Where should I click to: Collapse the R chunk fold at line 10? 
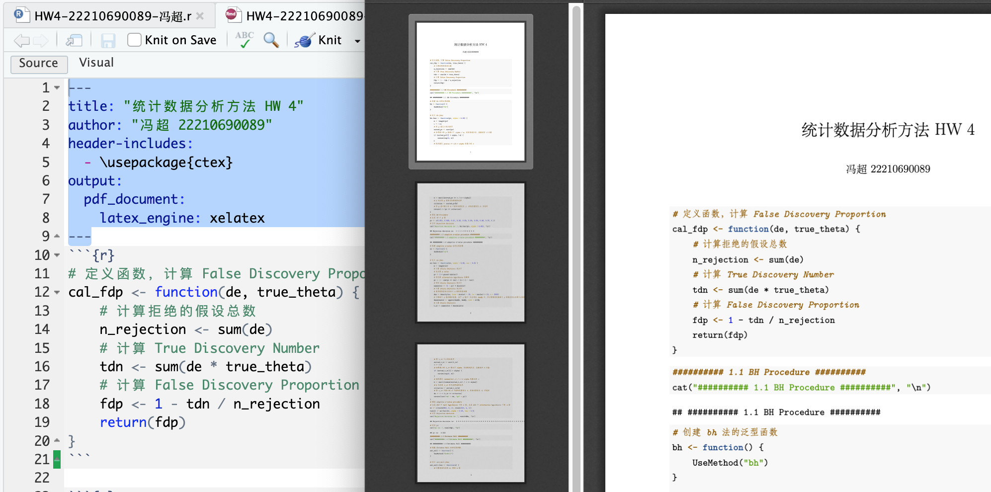point(57,255)
